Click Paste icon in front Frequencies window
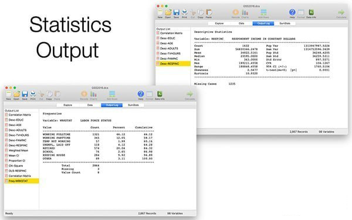Screen dimensions: 352x220 pos(57,94)
